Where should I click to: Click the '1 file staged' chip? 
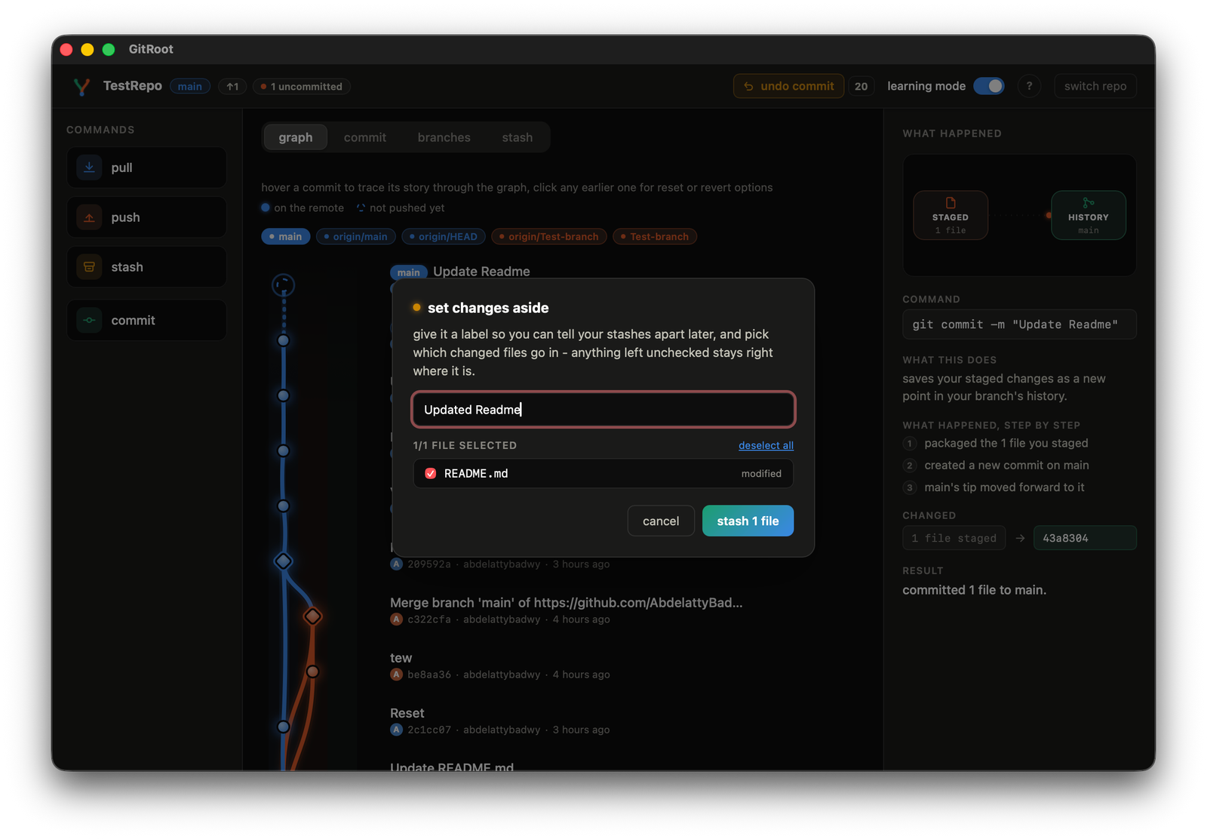click(954, 538)
